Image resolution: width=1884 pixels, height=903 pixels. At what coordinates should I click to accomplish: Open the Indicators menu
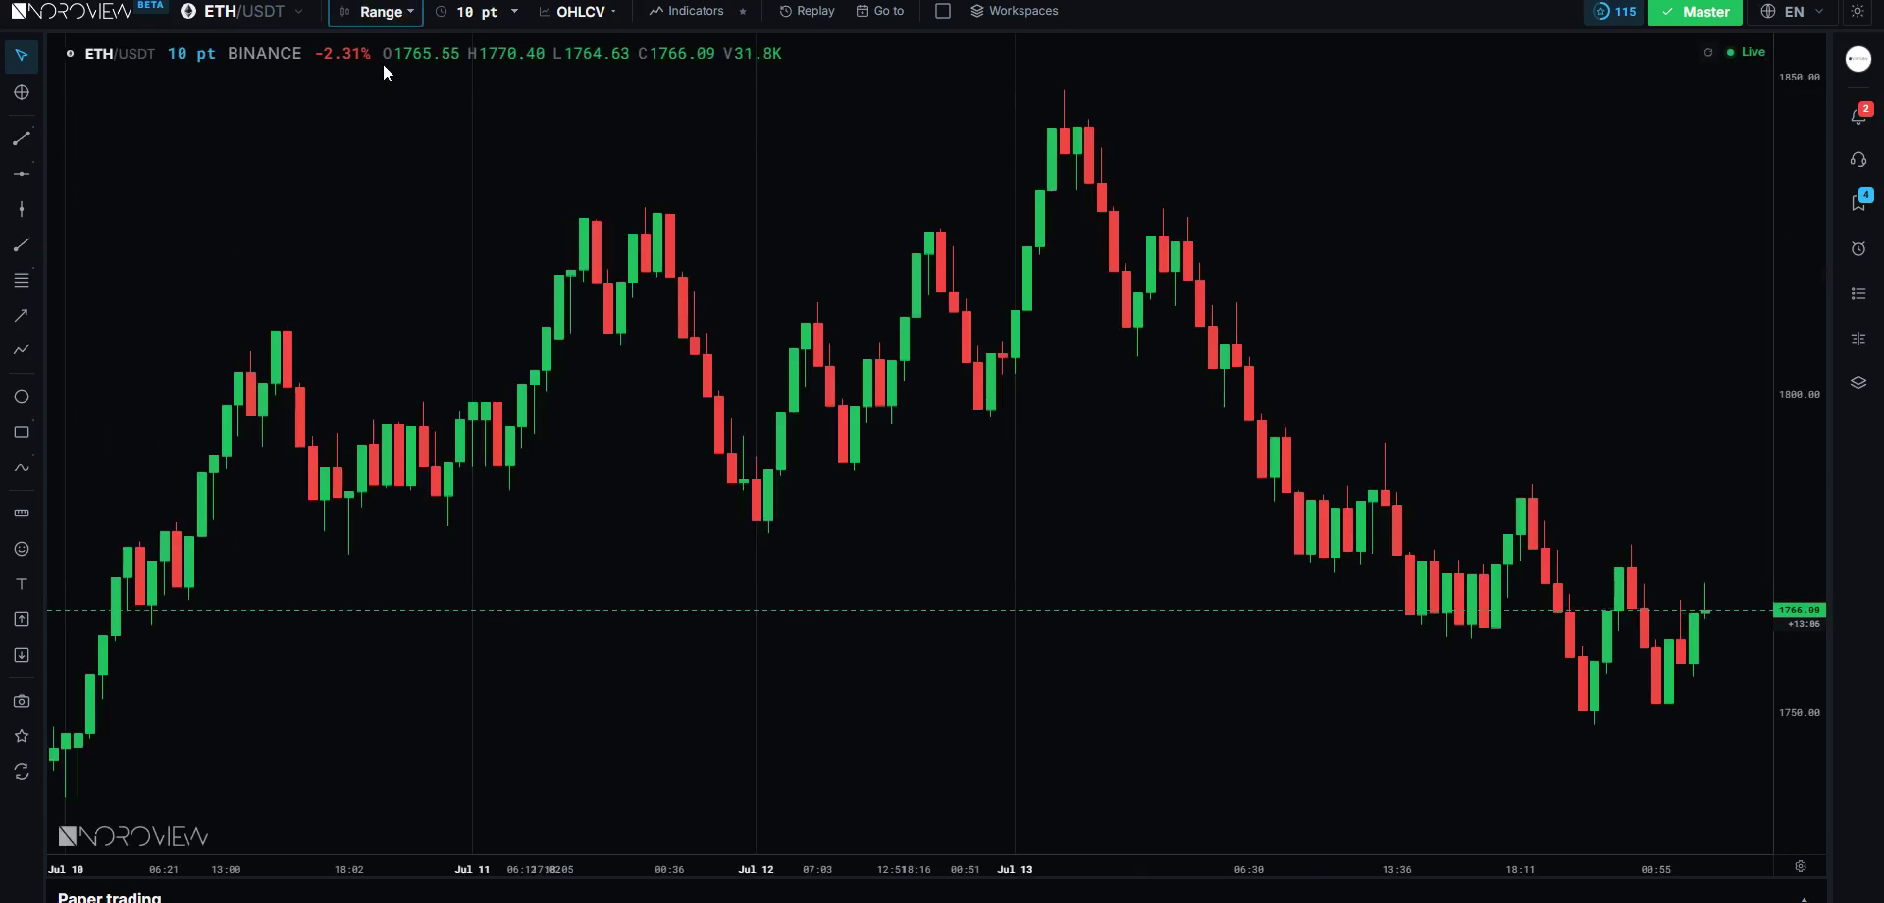coord(687,11)
